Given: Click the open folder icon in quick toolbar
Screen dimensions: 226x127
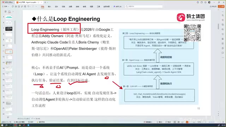Looking at the screenshot, I should (x=16, y=6).
